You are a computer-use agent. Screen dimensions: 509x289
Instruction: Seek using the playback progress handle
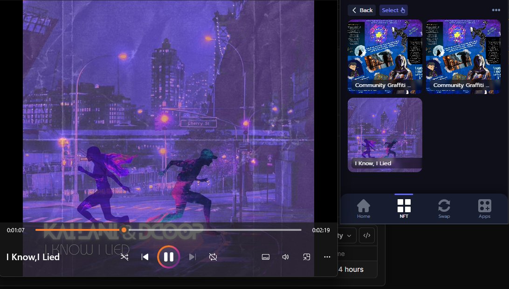click(124, 230)
